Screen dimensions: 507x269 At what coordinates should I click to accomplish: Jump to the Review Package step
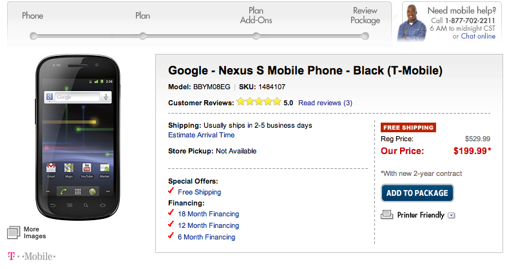tap(365, 35)
